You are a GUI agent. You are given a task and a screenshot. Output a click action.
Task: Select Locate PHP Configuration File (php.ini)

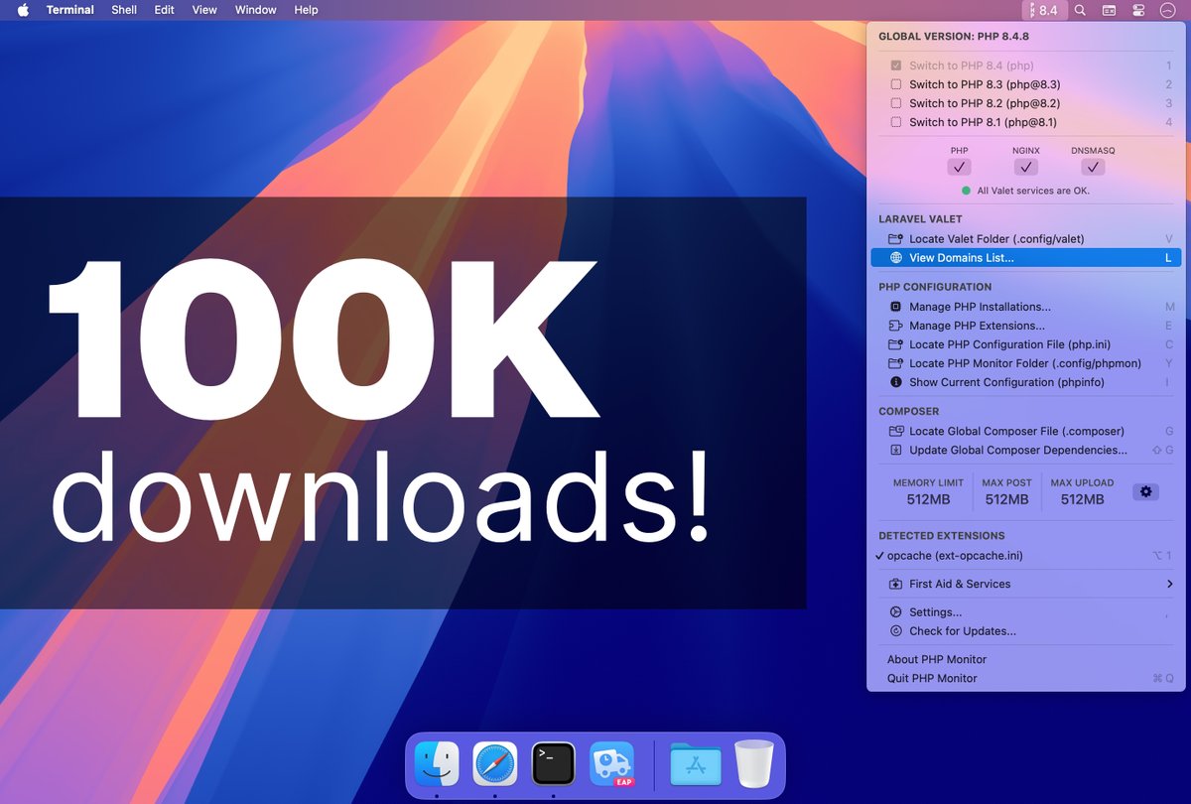click(x=1025, y=344)
